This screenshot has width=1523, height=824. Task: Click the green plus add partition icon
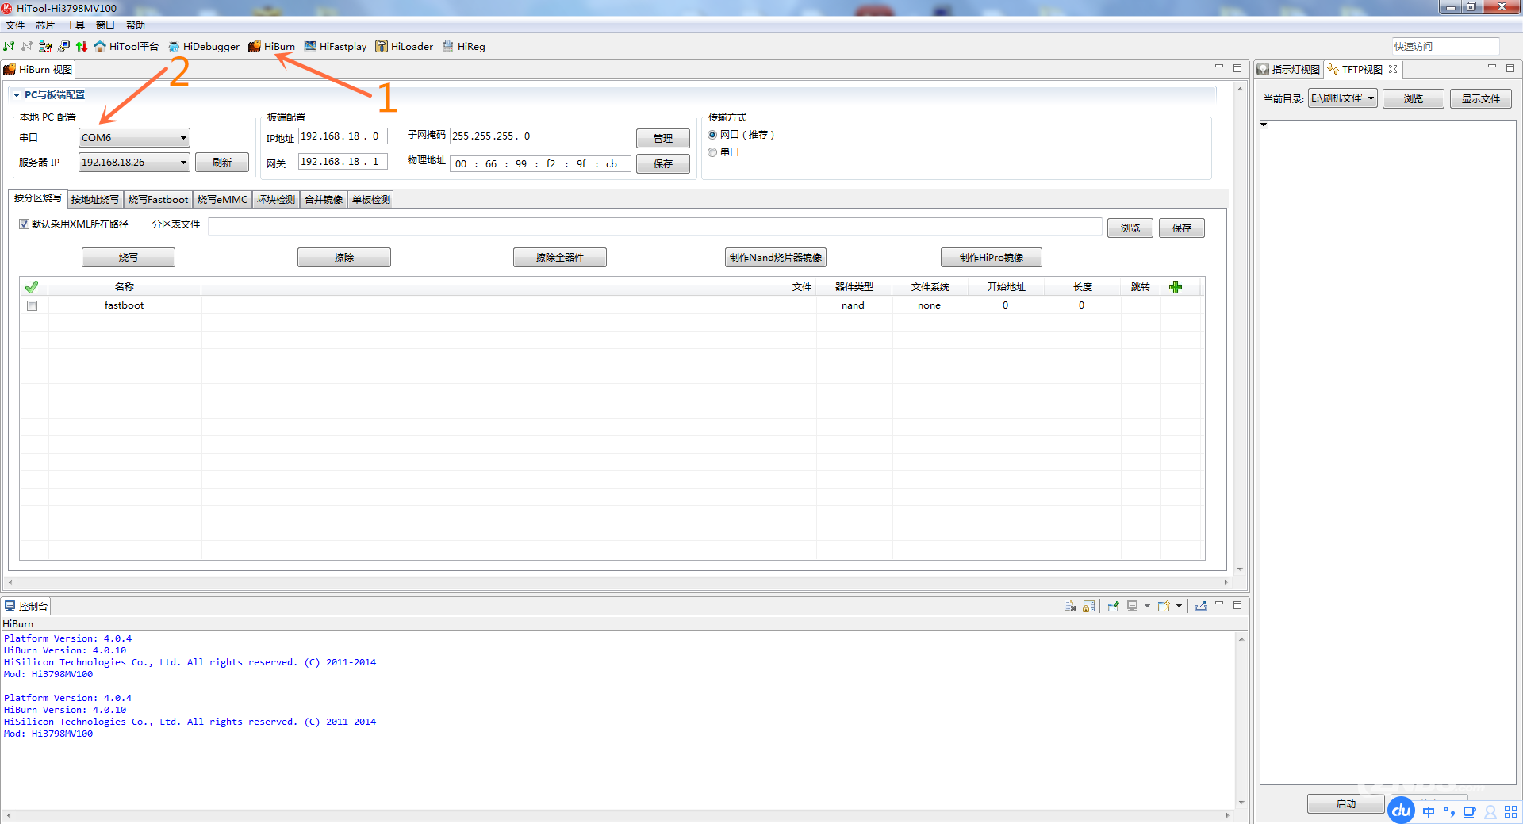tap(1176, 287)
